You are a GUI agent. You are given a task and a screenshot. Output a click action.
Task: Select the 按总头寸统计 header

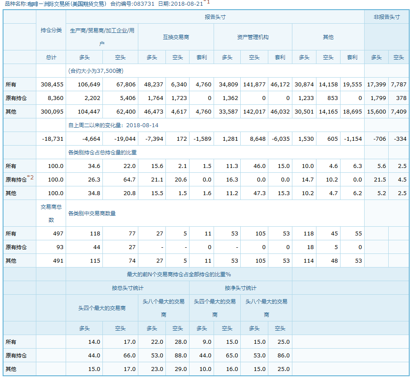pyautogui.click(x=127, y=288)
